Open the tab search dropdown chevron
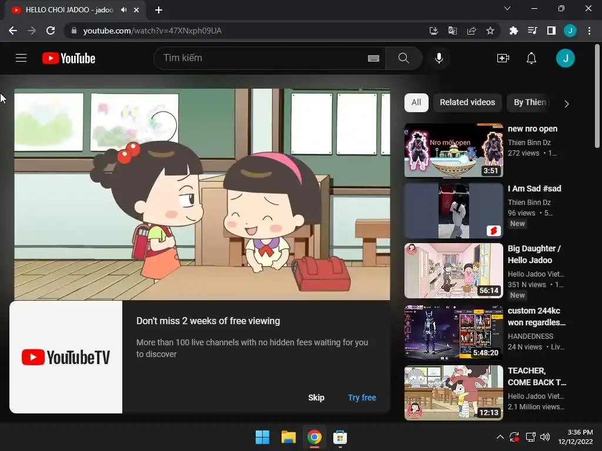Viewport: 602px width, 451px height. tap(507, 8)
